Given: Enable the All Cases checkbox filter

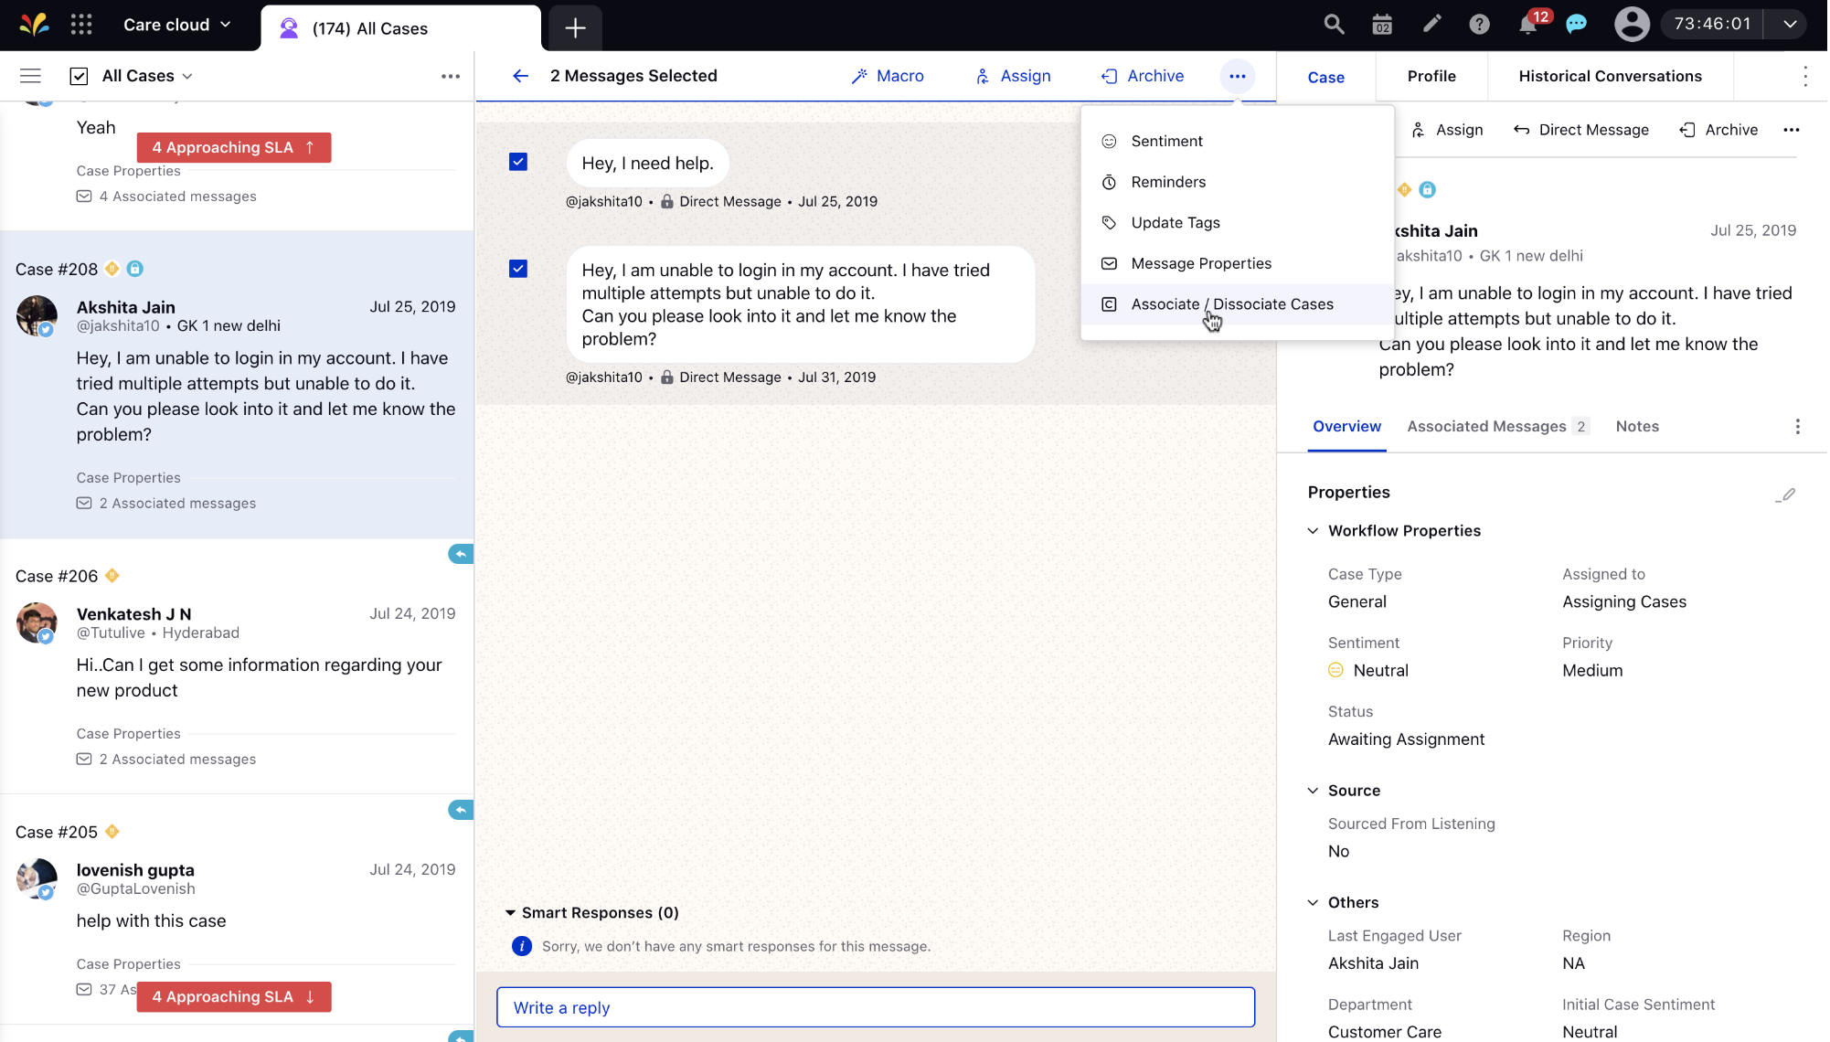Looking at the screenshot, I should pyautogui.click(x=78, y=76).
